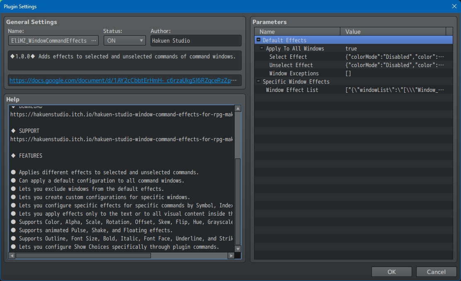Image resolution: width=461 pixels, height=281 pixels.
Task: Click 'Lets you apply effects only to the text' line
Action: pyautogui.click(x=126, y=214)
